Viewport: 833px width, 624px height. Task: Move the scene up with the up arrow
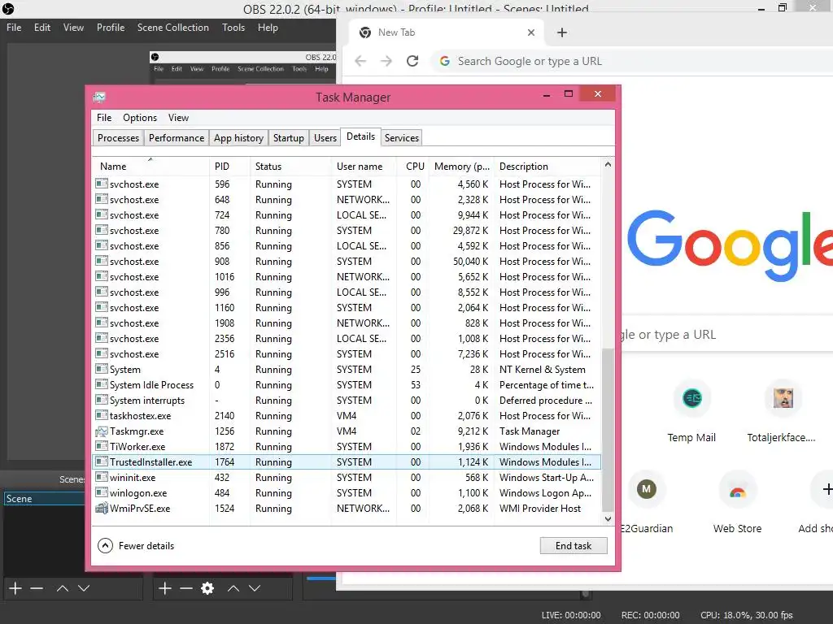point(62,588)
